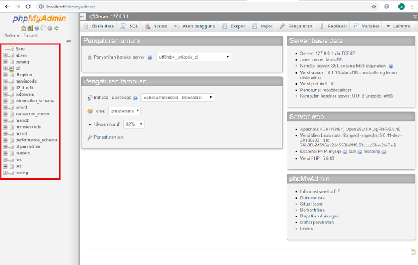The height and width of the screenshot is (265, 418).
Task: Click the browser back arrow
Action: (x=7, y=7)
